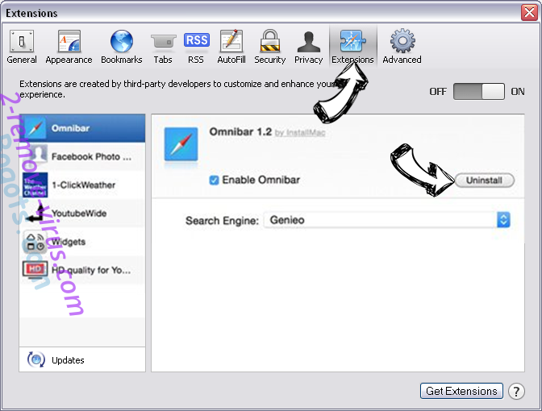Click the Updates refresh icon

point(36,359)
